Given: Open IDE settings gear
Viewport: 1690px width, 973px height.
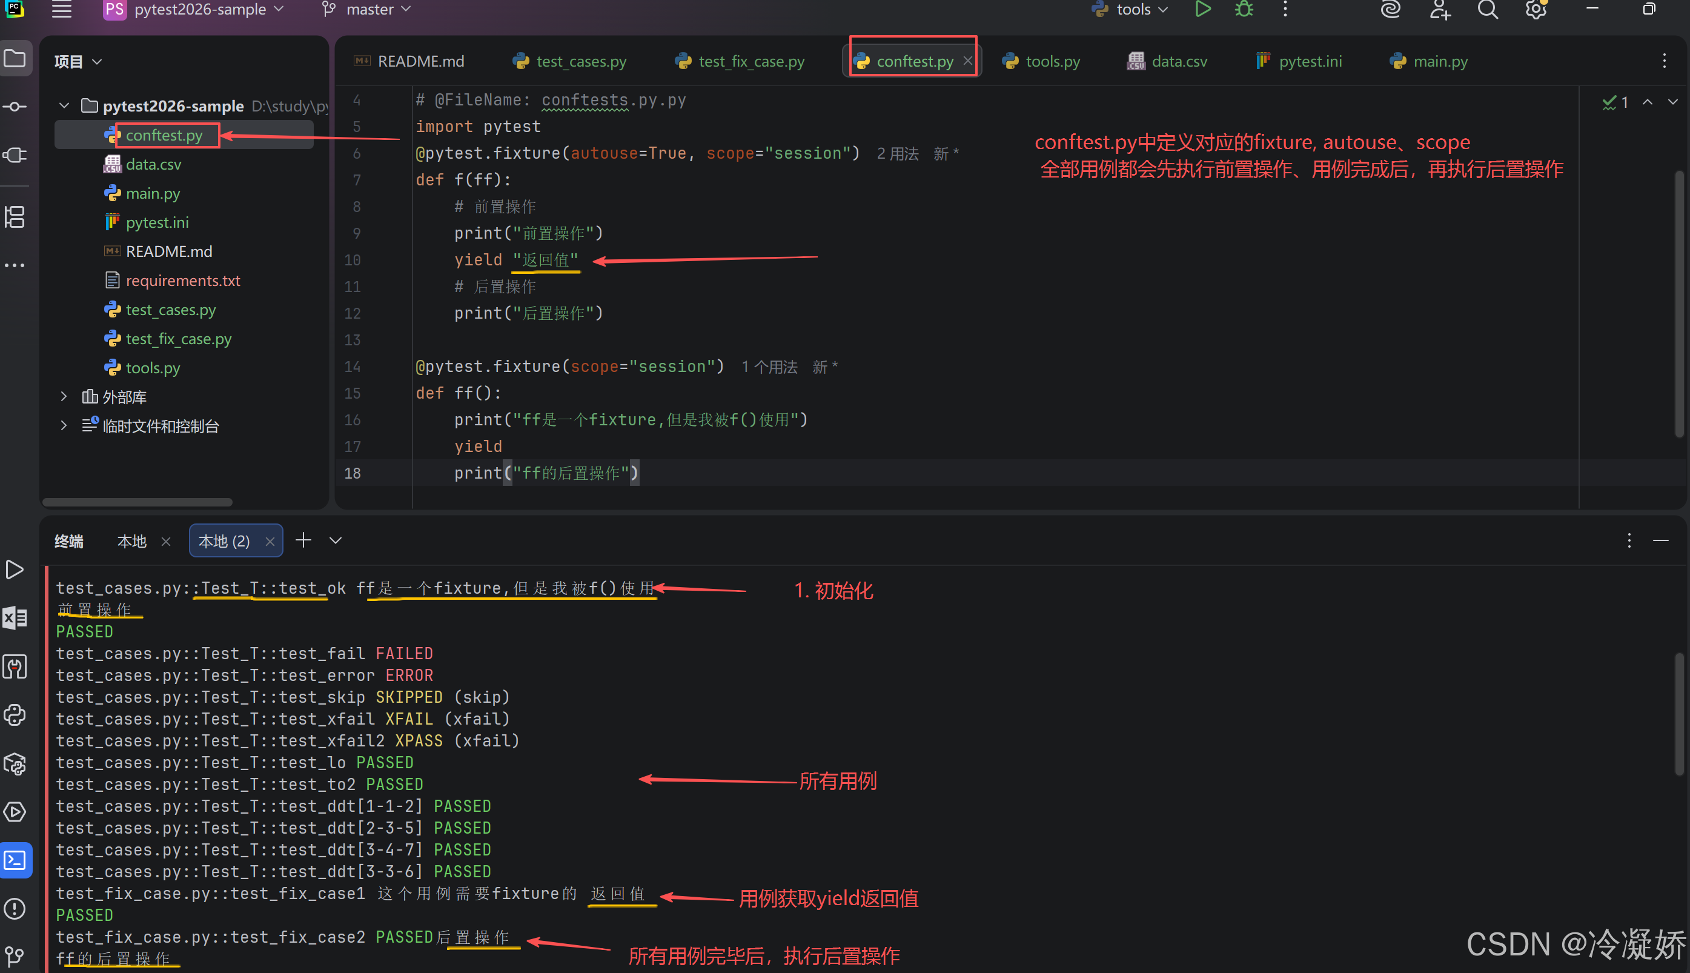Looking at the screenshot, I should pos(1536,9).
